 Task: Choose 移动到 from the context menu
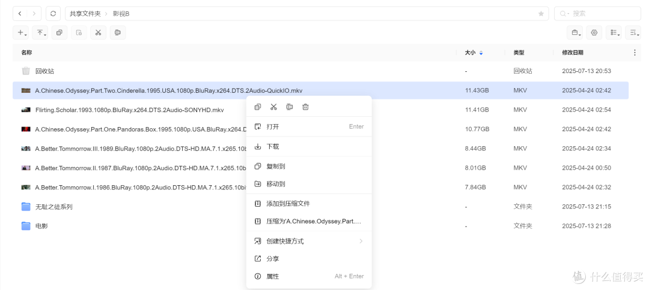(x=309, y=184)
